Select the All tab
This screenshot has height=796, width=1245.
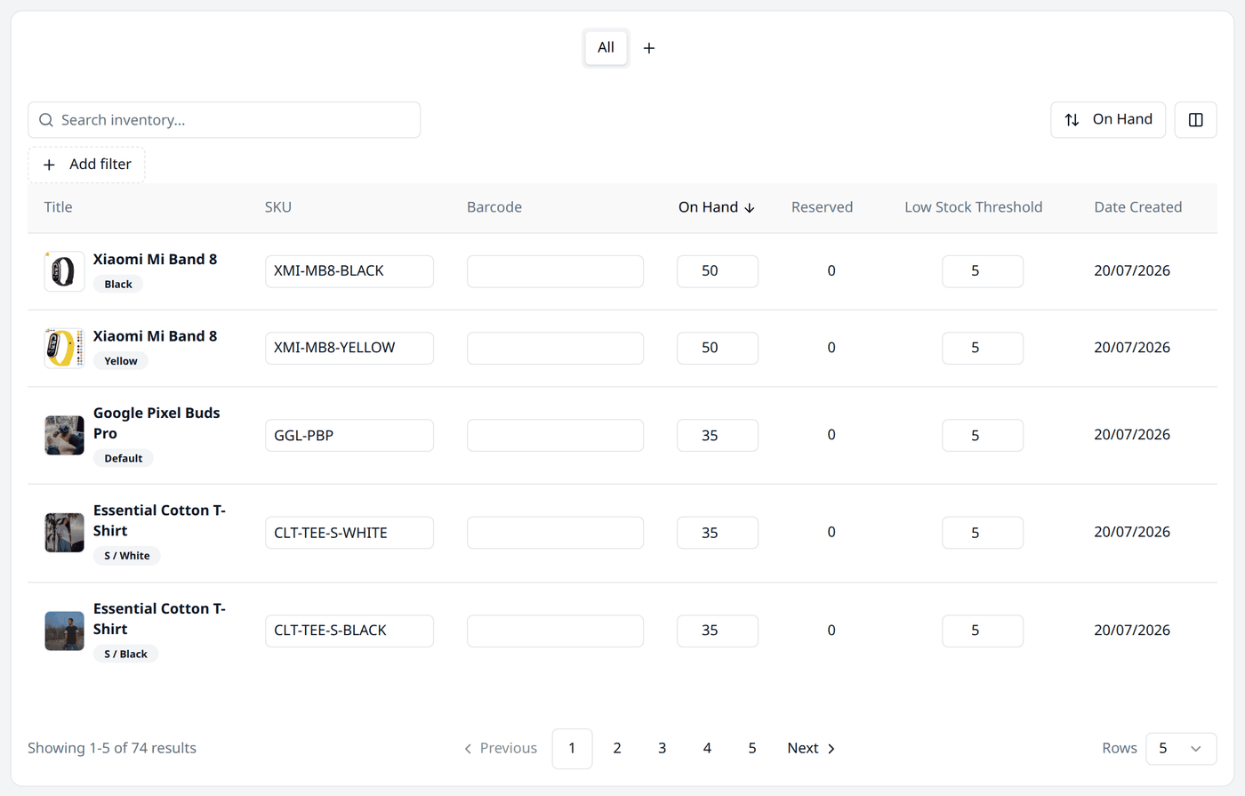pos(606,48)
